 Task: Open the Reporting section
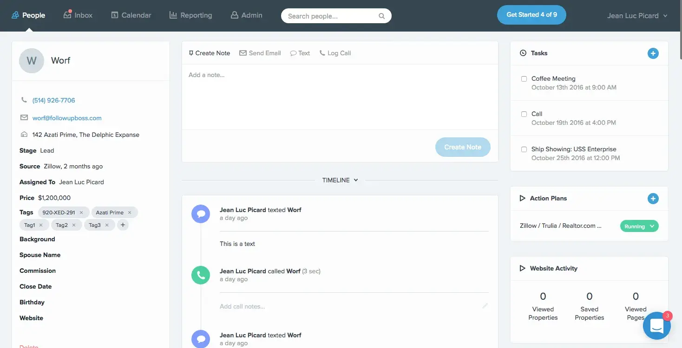tap(190, 14)
